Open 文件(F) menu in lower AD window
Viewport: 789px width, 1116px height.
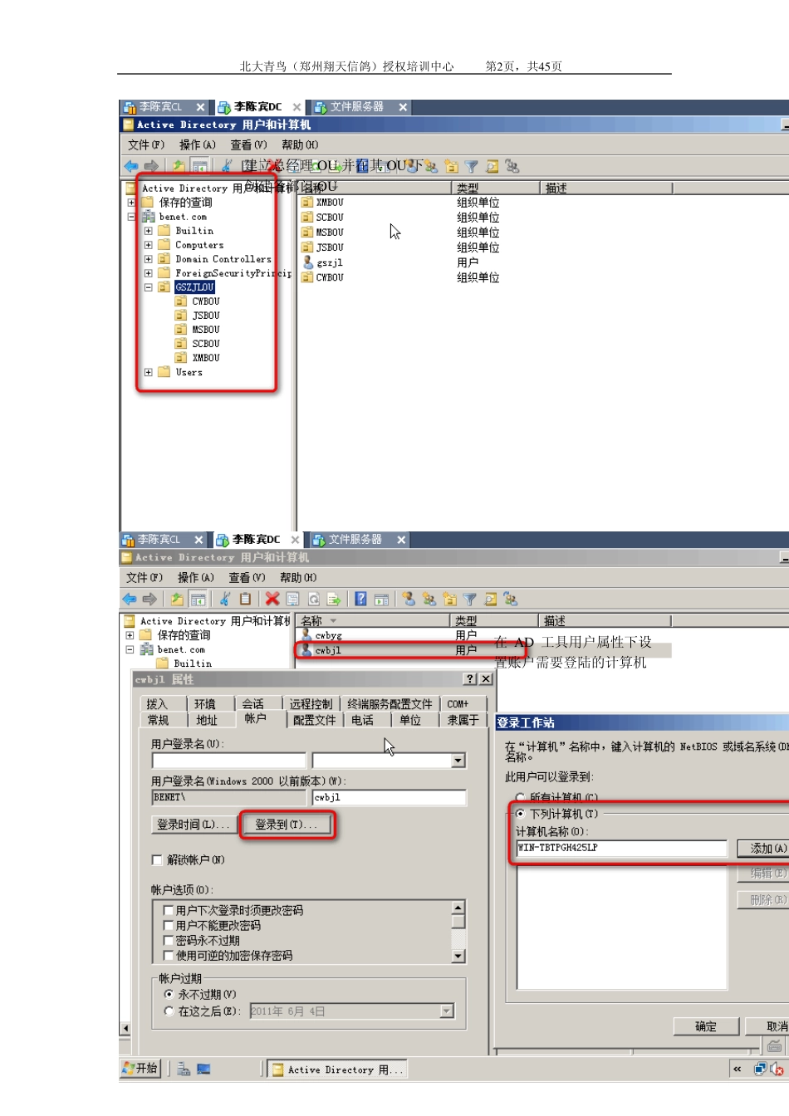144,577
